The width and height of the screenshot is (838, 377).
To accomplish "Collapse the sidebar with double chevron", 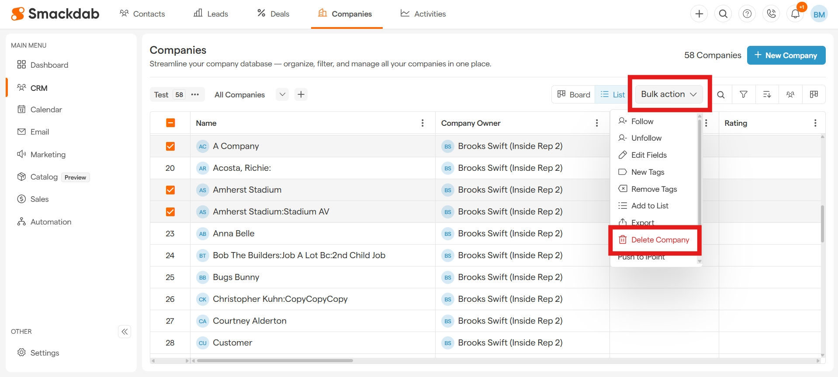I will 125,332.
